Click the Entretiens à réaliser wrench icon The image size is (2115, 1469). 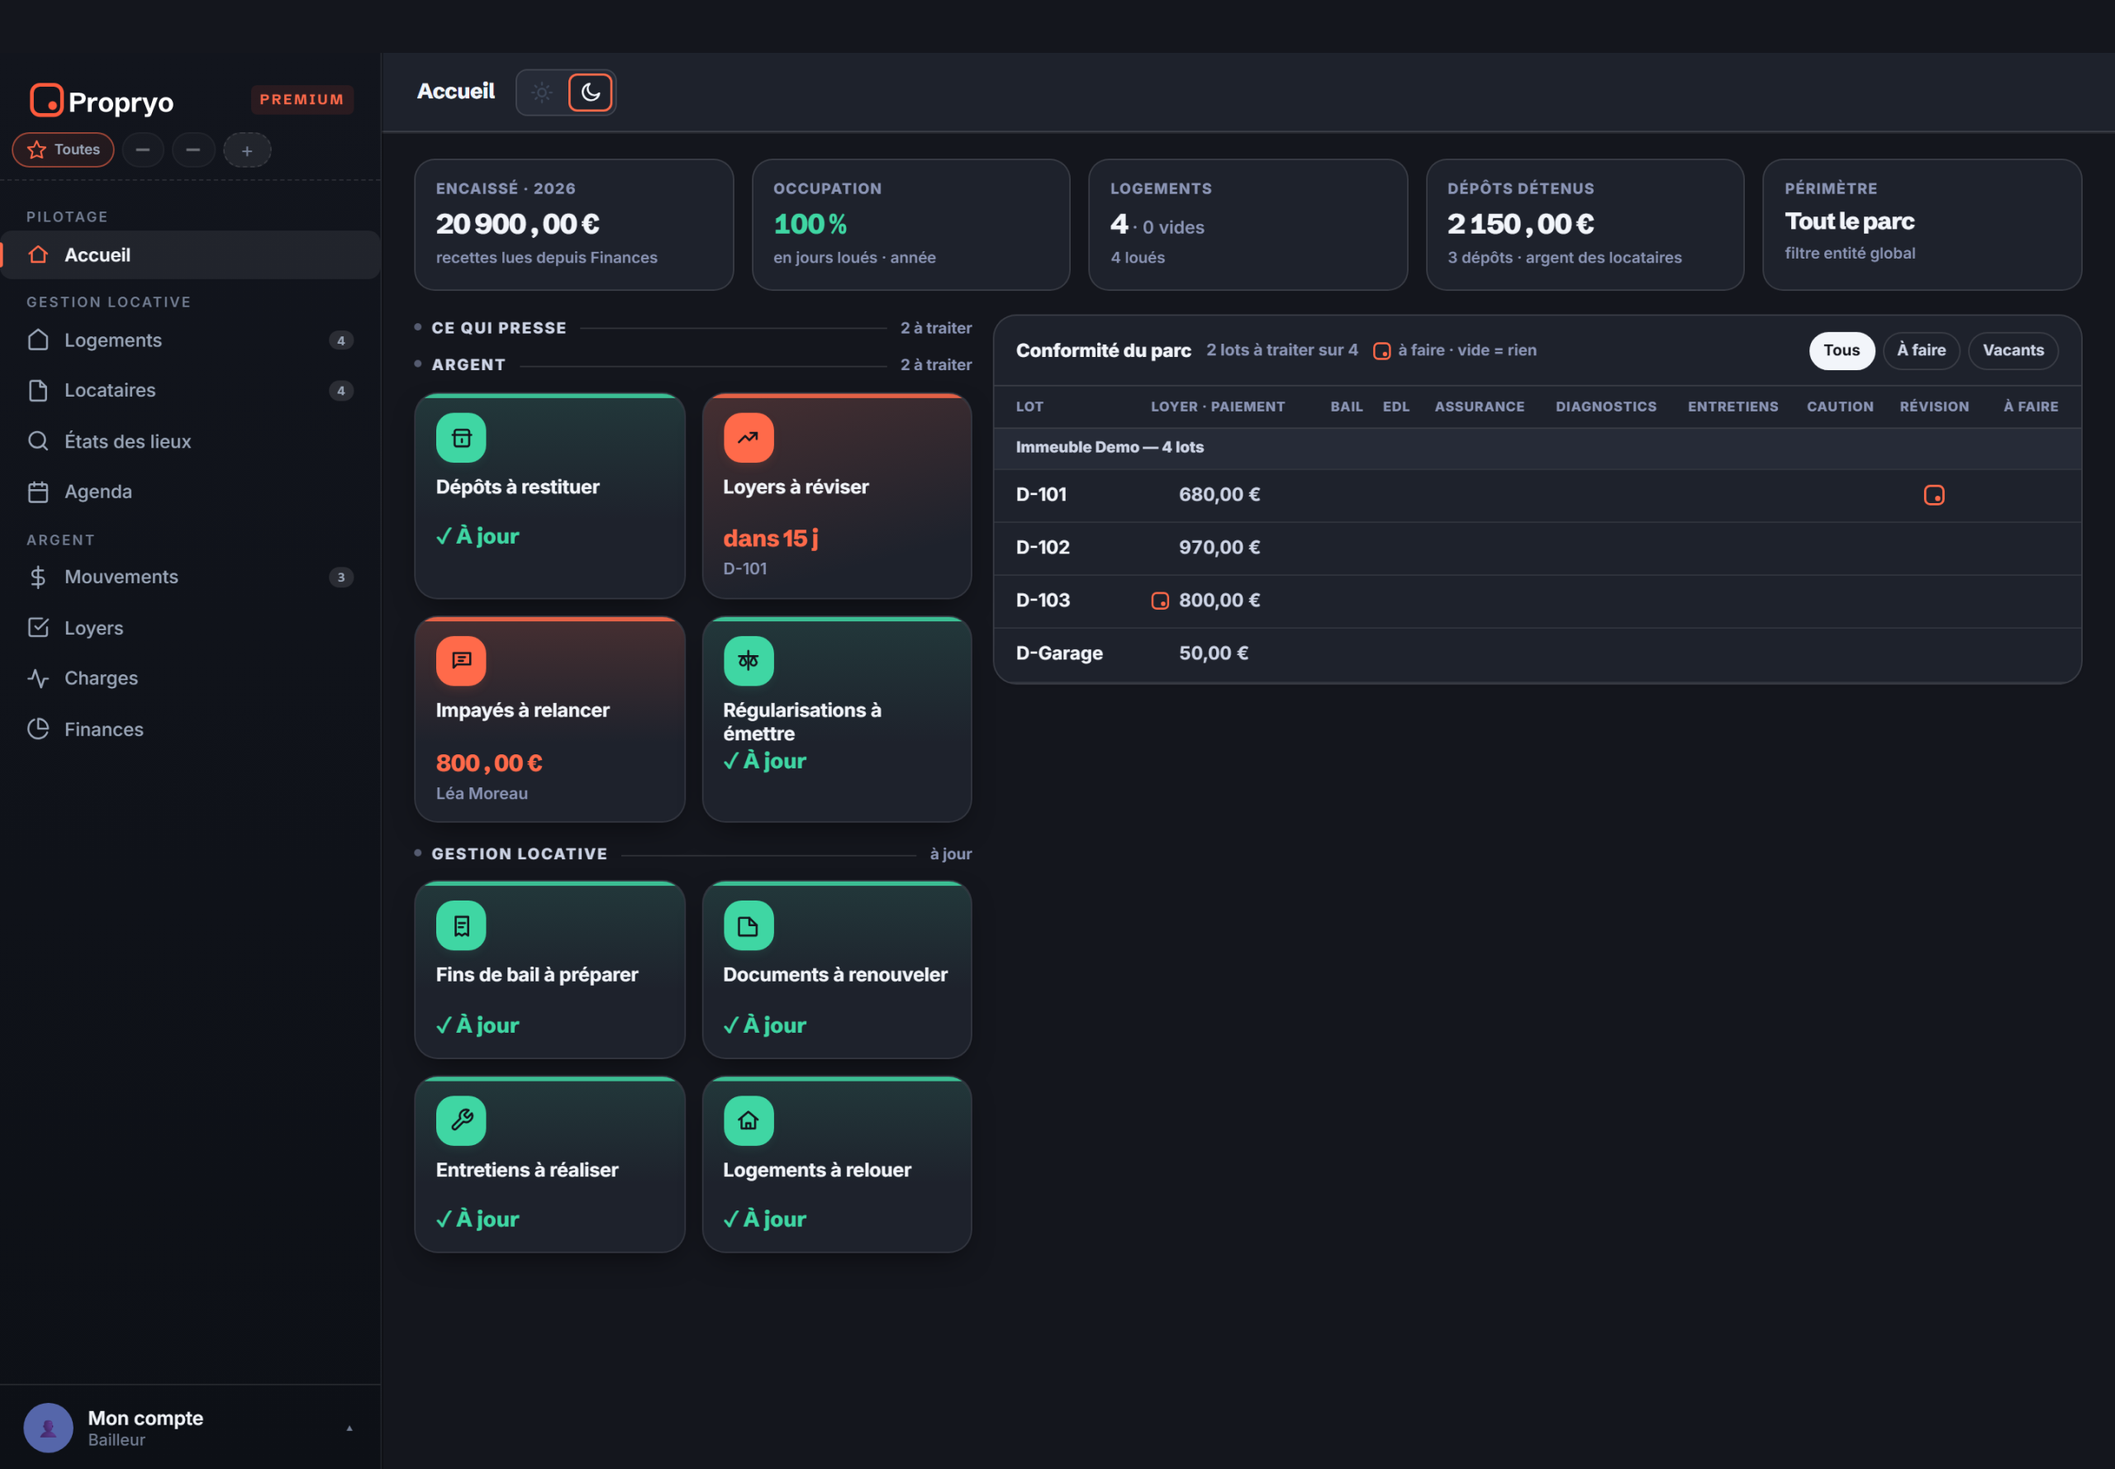tap(461, 1121)
